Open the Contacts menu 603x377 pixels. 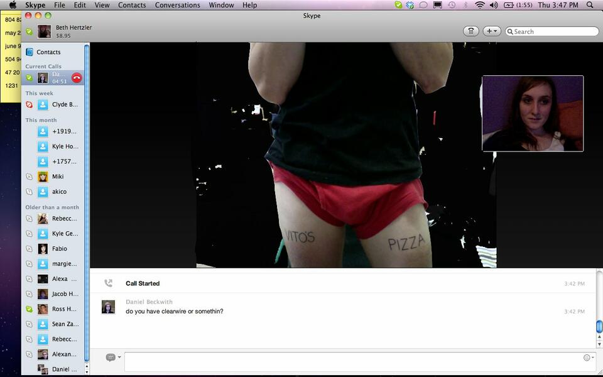(132, 5)
